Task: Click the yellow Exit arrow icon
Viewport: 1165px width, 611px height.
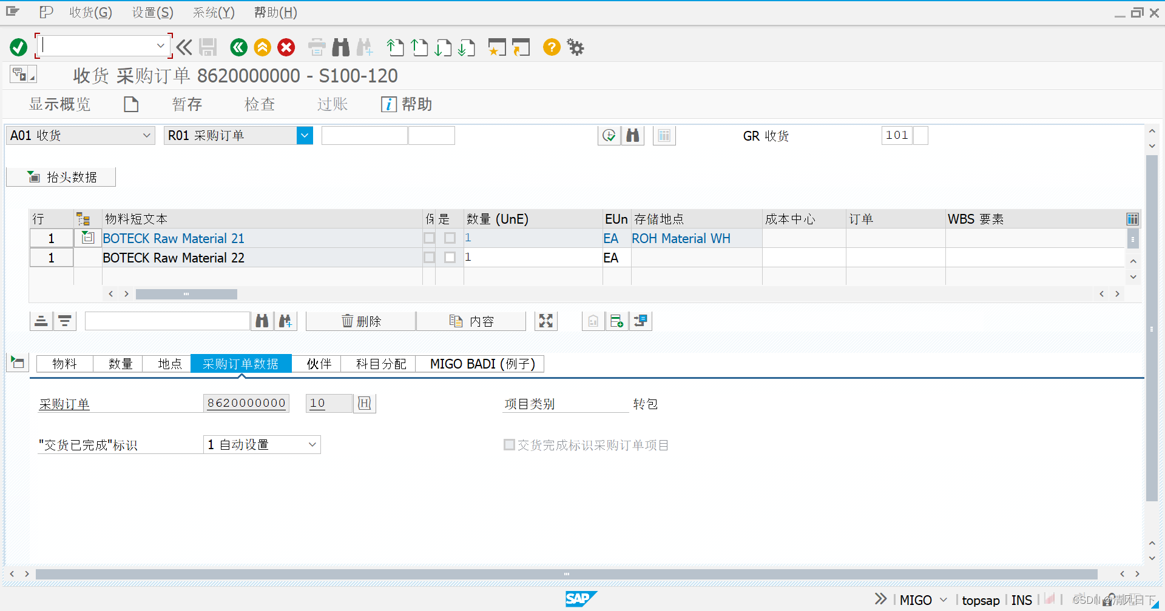Action: click(263, 47)
